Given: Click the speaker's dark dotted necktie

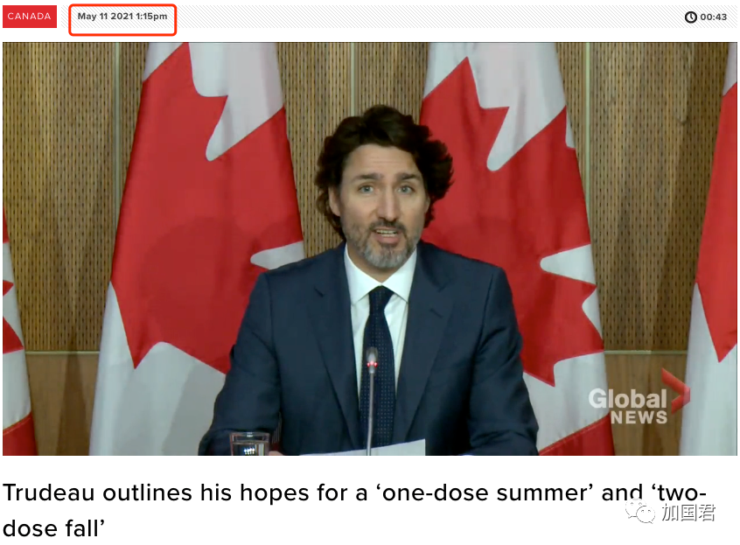Looking at the screenshot, I should (378, 363).
